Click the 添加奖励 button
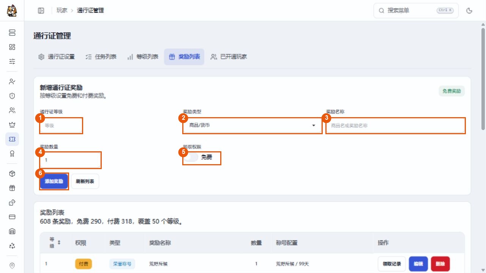 click(54, 182)
